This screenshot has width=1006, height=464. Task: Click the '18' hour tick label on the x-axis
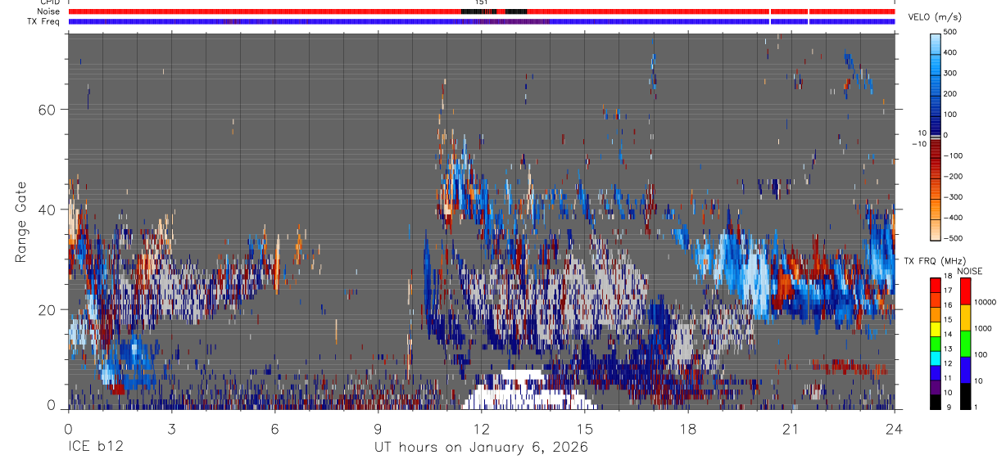pos(688,429)
